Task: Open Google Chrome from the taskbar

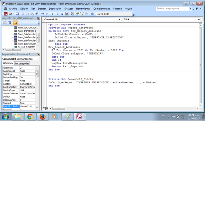Action: (x=30, y=117)
